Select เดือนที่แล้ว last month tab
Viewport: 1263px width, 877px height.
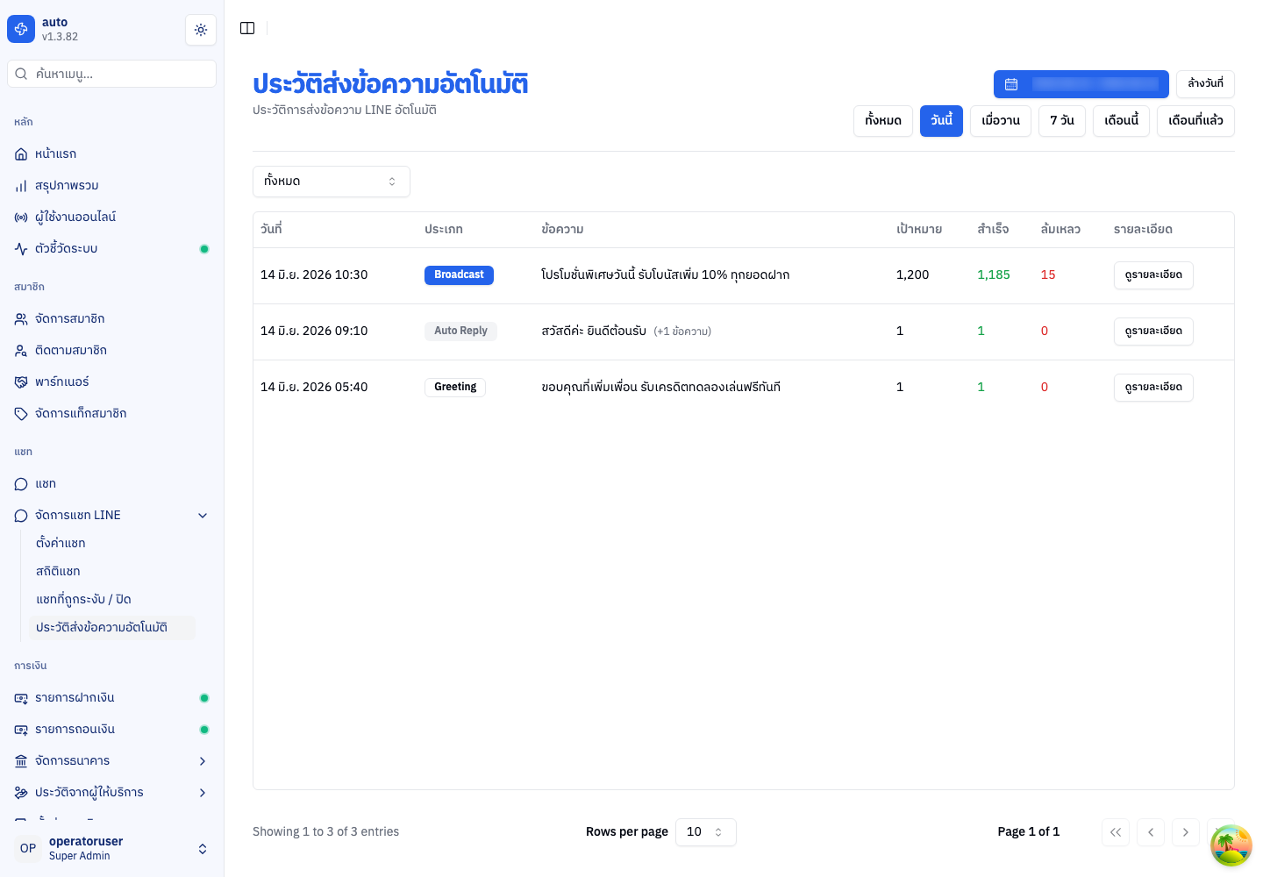[x=1195, y=121]
